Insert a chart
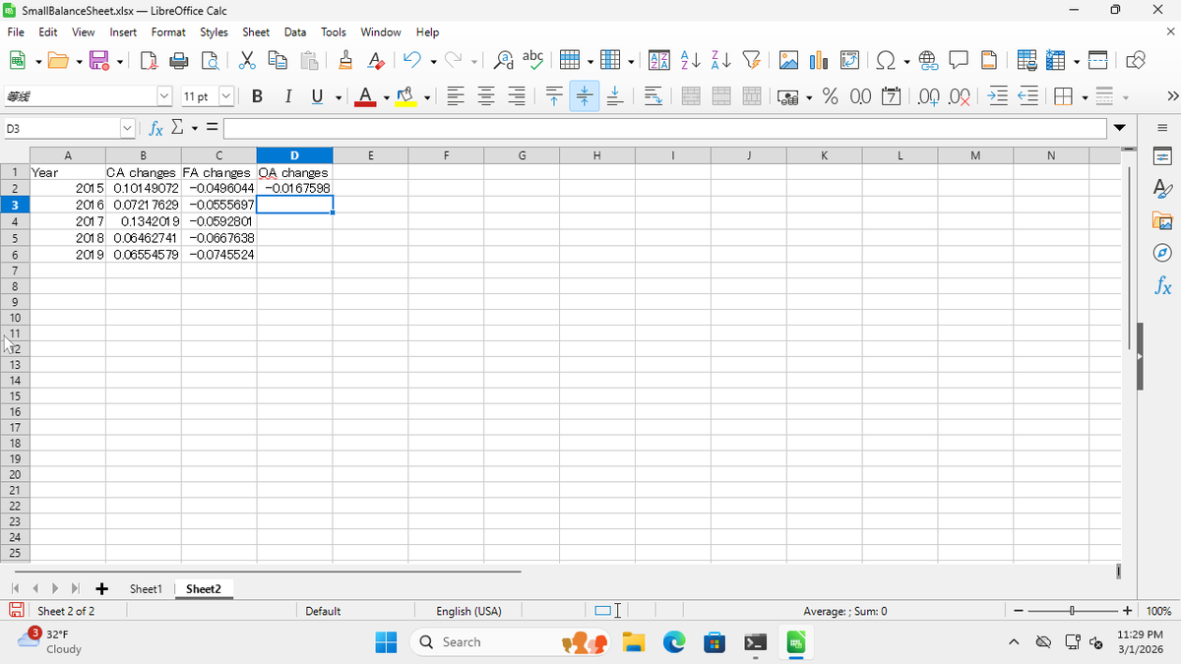Screen dimensions: 1181x664 (x=818, y=60)
